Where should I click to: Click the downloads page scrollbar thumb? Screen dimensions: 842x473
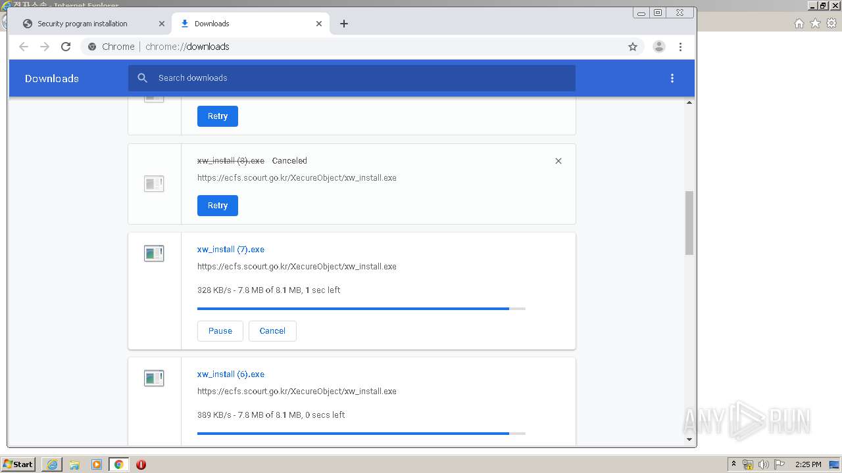689,223
